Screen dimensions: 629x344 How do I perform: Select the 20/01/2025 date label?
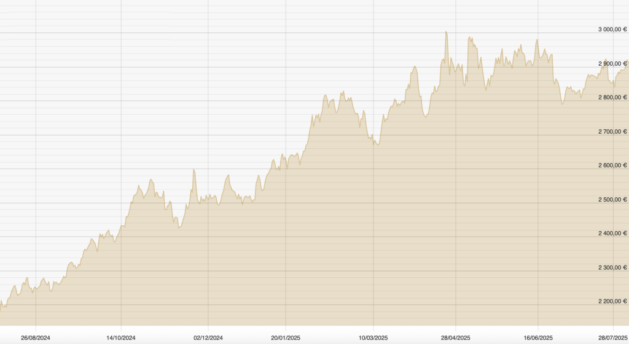286,337
